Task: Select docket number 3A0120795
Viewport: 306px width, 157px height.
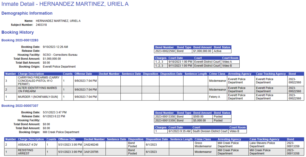Action: pyautogui.click(x=94, y=152)
